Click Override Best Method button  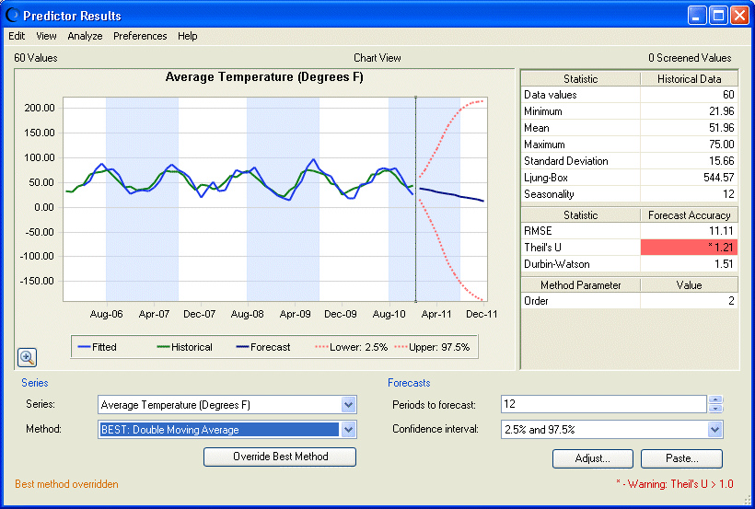point(280,457)
